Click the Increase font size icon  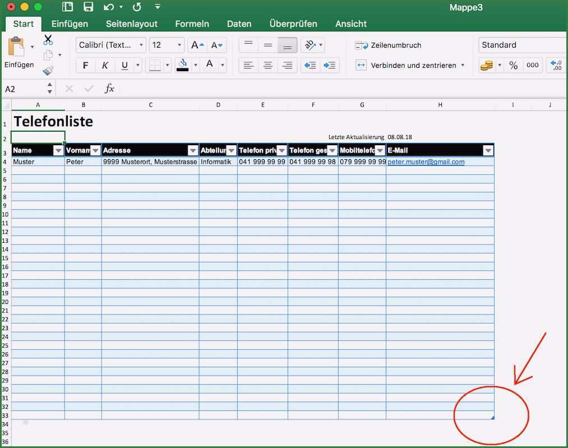click(197, 45)
